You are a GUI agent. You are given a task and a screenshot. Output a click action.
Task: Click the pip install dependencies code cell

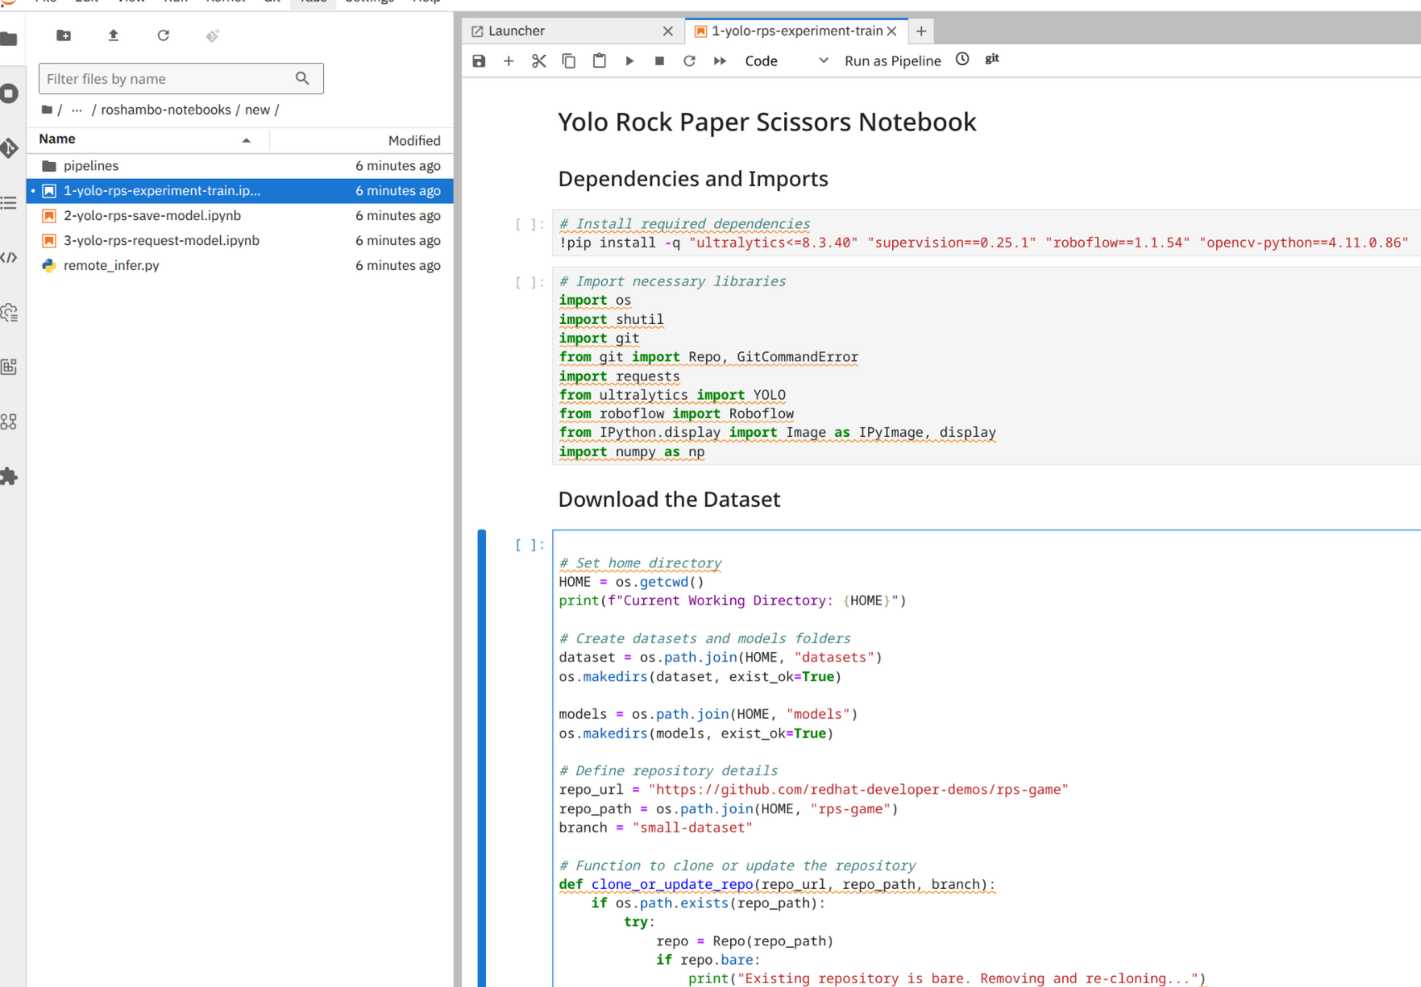point(987,233)
